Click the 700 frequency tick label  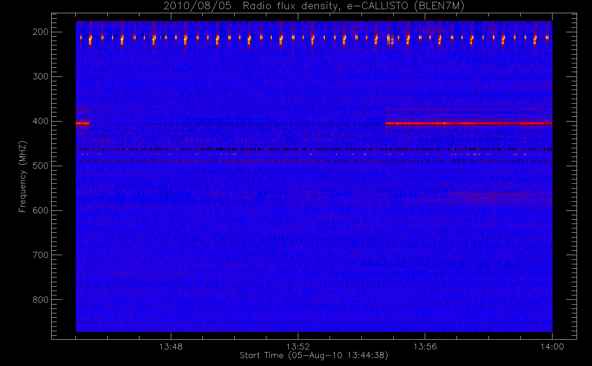click(41, 255)
